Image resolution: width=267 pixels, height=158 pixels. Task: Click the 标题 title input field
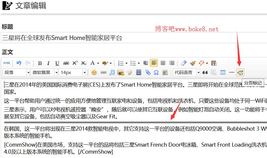tap(134, 38)
